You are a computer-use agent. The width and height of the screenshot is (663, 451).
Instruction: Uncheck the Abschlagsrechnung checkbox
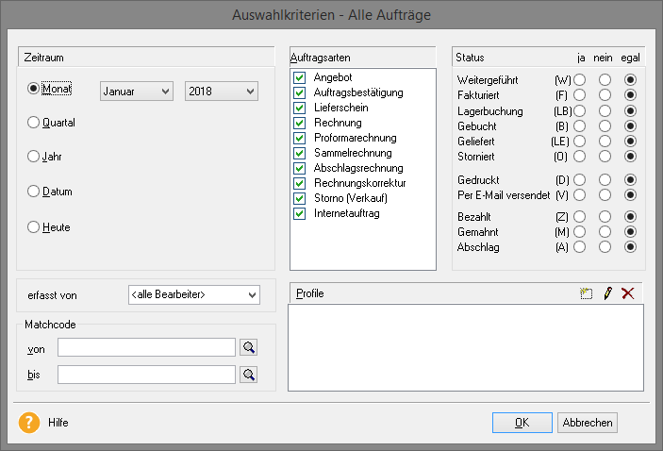click(x=299, y=168)
